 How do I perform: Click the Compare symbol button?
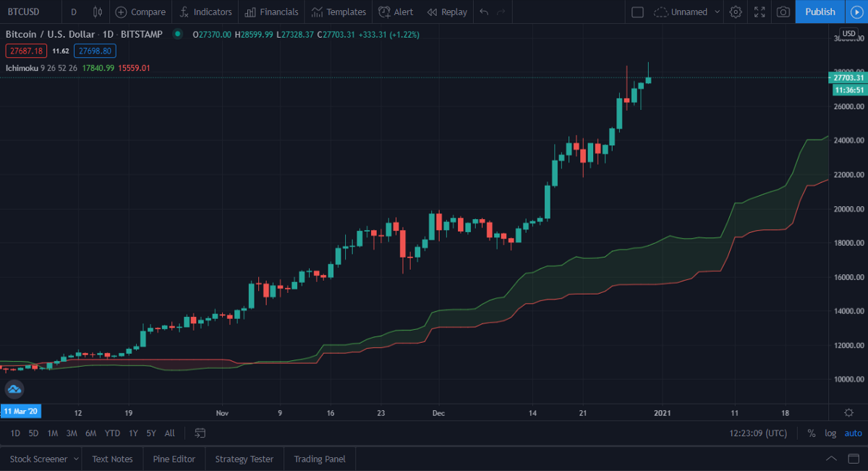tap(140, 12)
